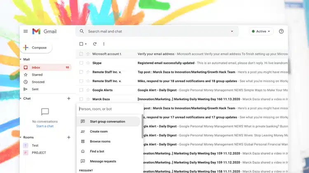
Task: Open the Snoozed folder
Action: [x=38, y=82]
